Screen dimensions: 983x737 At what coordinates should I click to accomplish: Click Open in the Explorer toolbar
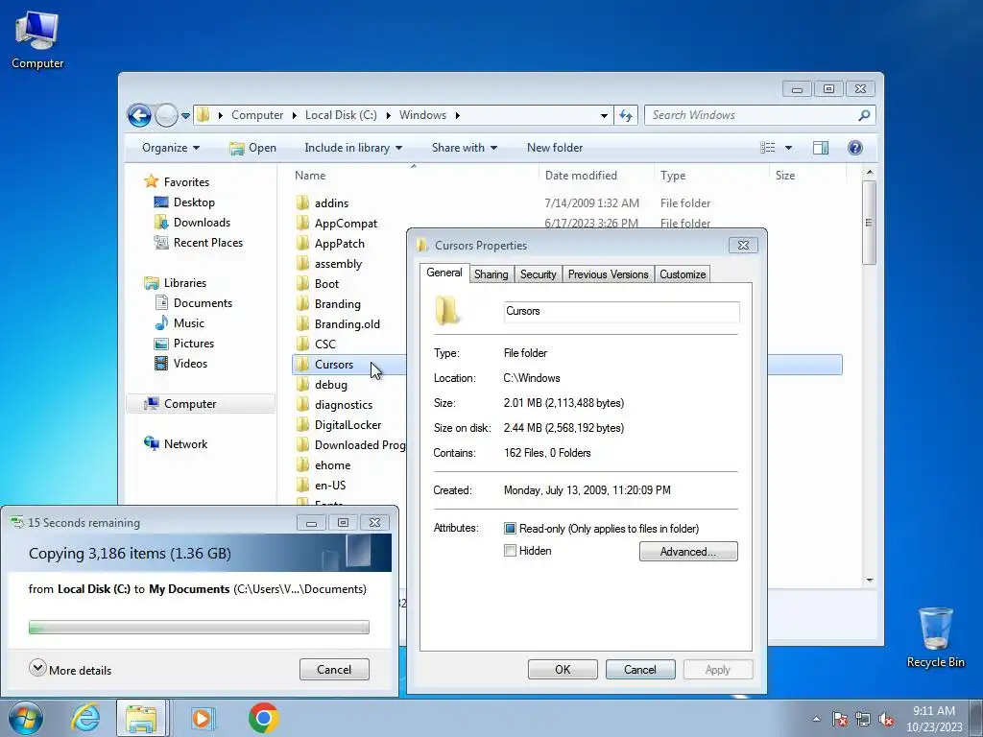[x=252, y=148]
